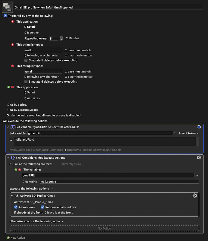Add a condition with green plus button

(16, 170)
